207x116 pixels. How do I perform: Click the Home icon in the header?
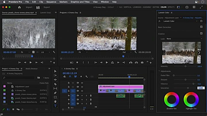pyautogui.click(x=19, y=7)
